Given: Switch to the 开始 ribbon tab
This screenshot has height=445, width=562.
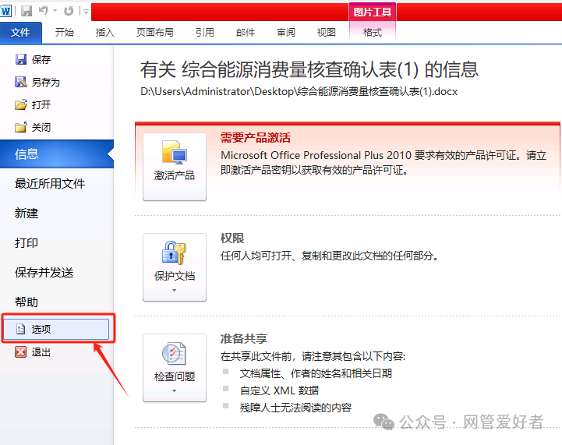Looking at the screenshot, I should (65, 33).
